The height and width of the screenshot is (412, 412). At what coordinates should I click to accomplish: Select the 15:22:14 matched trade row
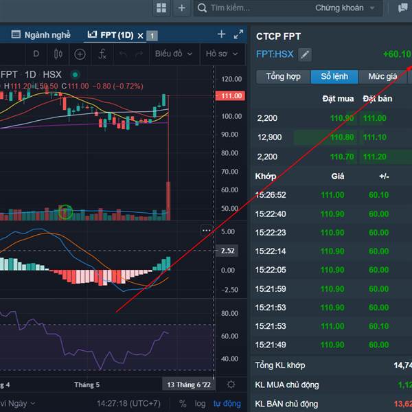[332, 251]
